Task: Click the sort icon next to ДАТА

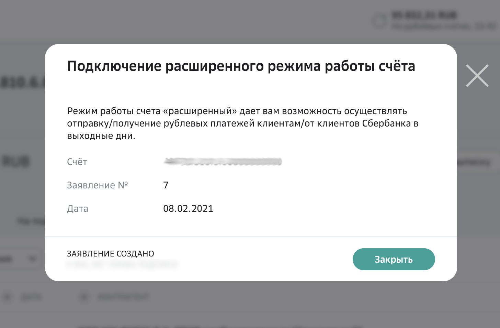Action: pyautogui.click(x=8, y=297)
